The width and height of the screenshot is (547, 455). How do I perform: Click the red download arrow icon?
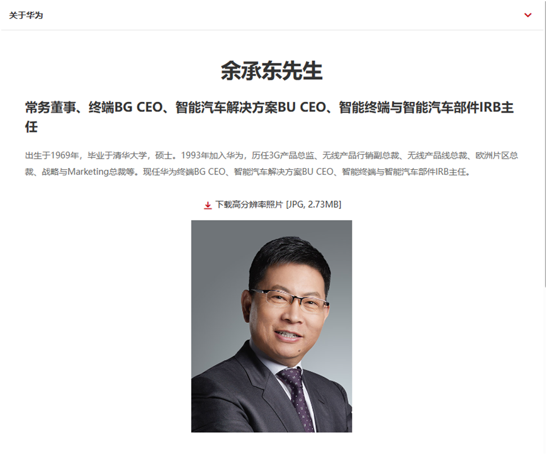click(208, 205)
